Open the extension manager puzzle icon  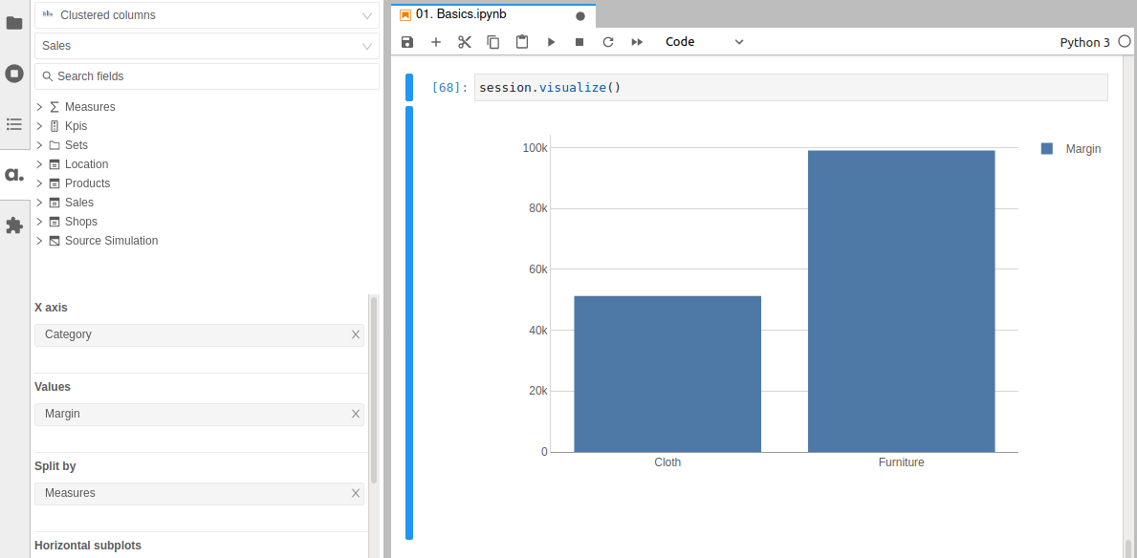coord(13,225)
